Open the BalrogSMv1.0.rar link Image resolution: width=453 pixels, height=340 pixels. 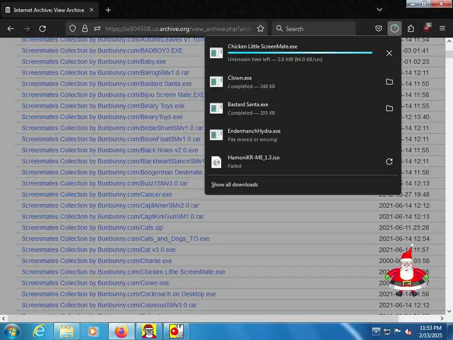[105, 73]
